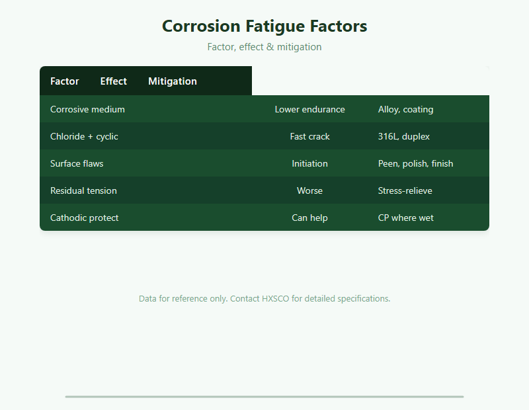Select the 'Factor' column header
Screen dimensions: 529x410
64,81
